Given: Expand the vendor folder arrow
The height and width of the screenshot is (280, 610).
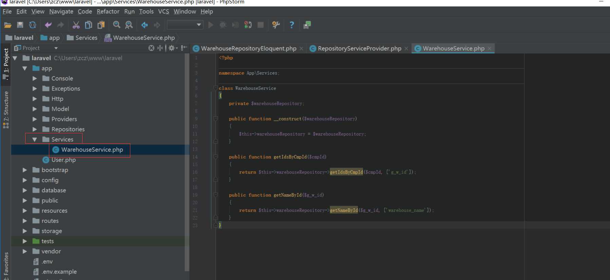Looking at the screenshot, I should coord(25,252).
